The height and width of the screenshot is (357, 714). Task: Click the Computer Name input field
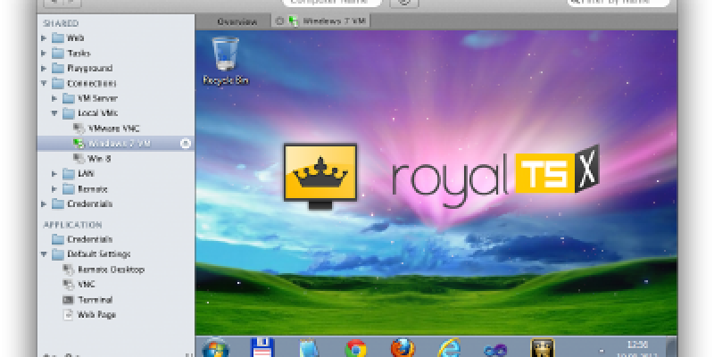pos(328,4)
